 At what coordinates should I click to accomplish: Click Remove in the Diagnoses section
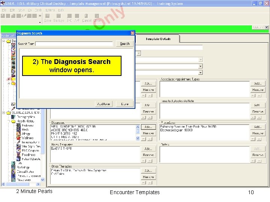[x=148, y=133]
